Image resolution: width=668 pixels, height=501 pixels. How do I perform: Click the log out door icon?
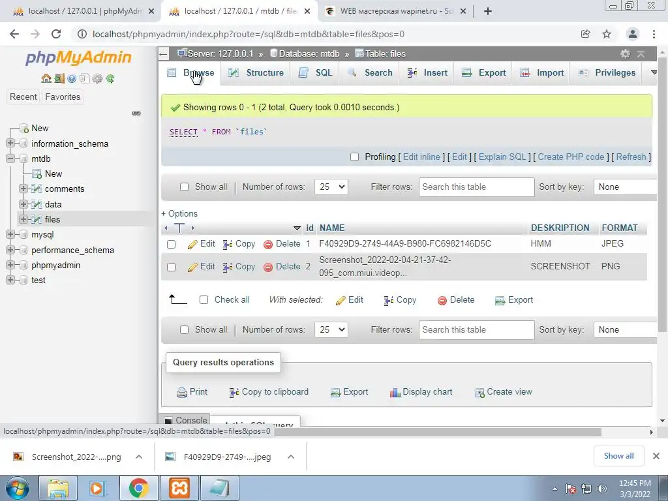pos(59,78)
